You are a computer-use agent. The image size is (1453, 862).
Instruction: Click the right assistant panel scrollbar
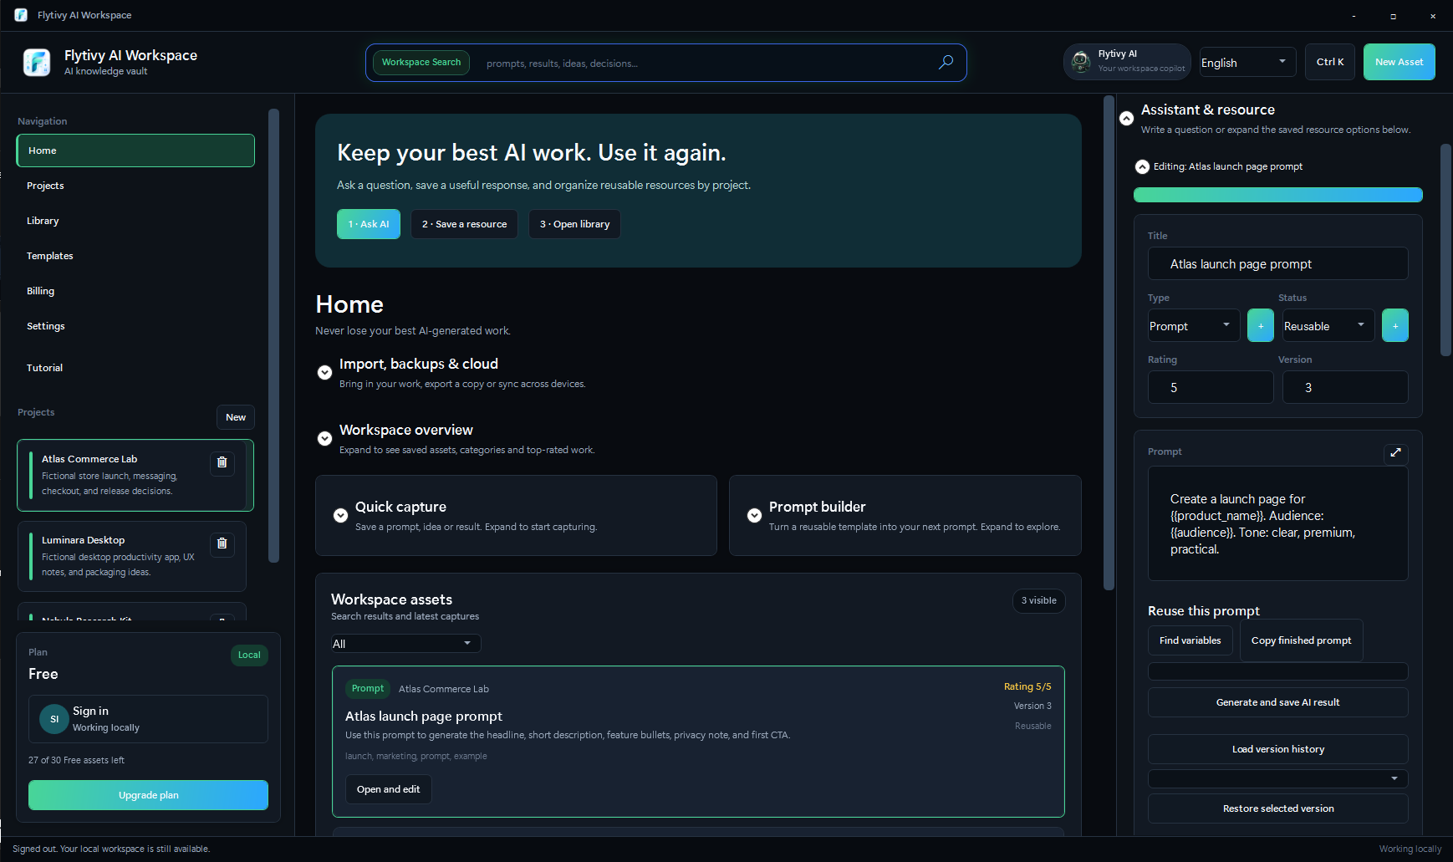pyautogui.click(x=1445, y=250)
